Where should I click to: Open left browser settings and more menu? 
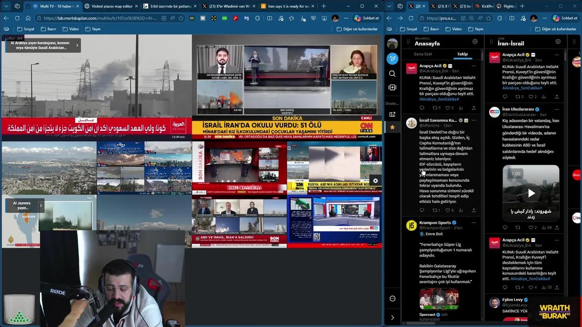[346, 18]
